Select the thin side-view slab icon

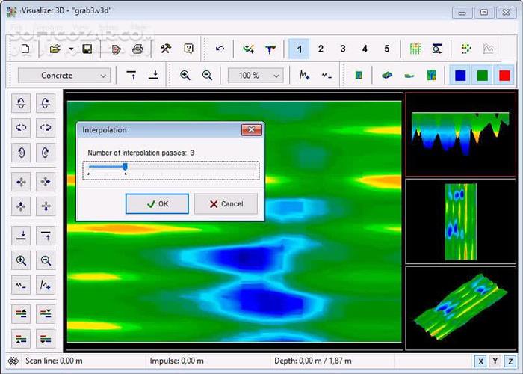[409, 76]
